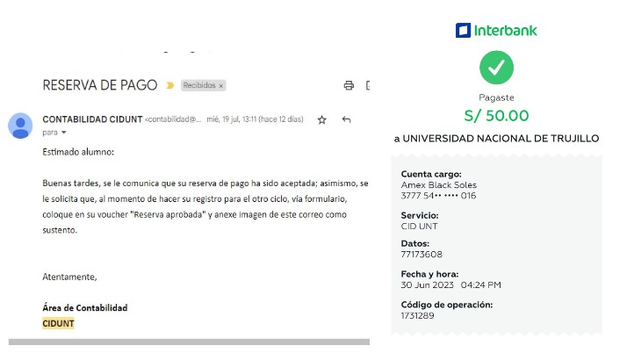Remove the Recibidos label with its x
The width and height of the screenshot is (634, 353).
click(x=221, y=86)
